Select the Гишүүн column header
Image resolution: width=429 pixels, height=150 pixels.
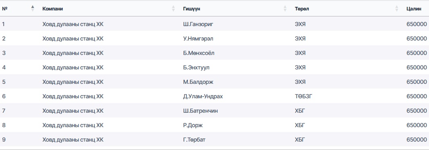point(192,9)
